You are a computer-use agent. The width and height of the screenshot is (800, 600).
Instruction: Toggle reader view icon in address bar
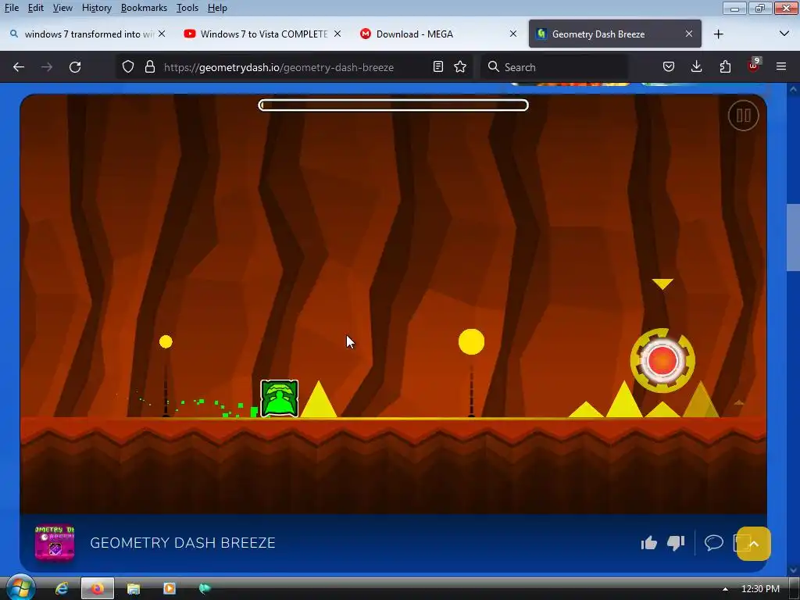437,67
